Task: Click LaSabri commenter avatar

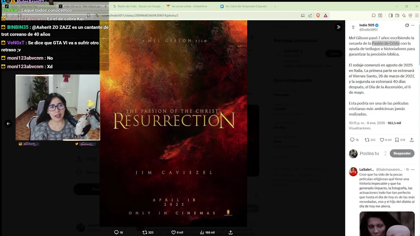Action: [353, 172]
